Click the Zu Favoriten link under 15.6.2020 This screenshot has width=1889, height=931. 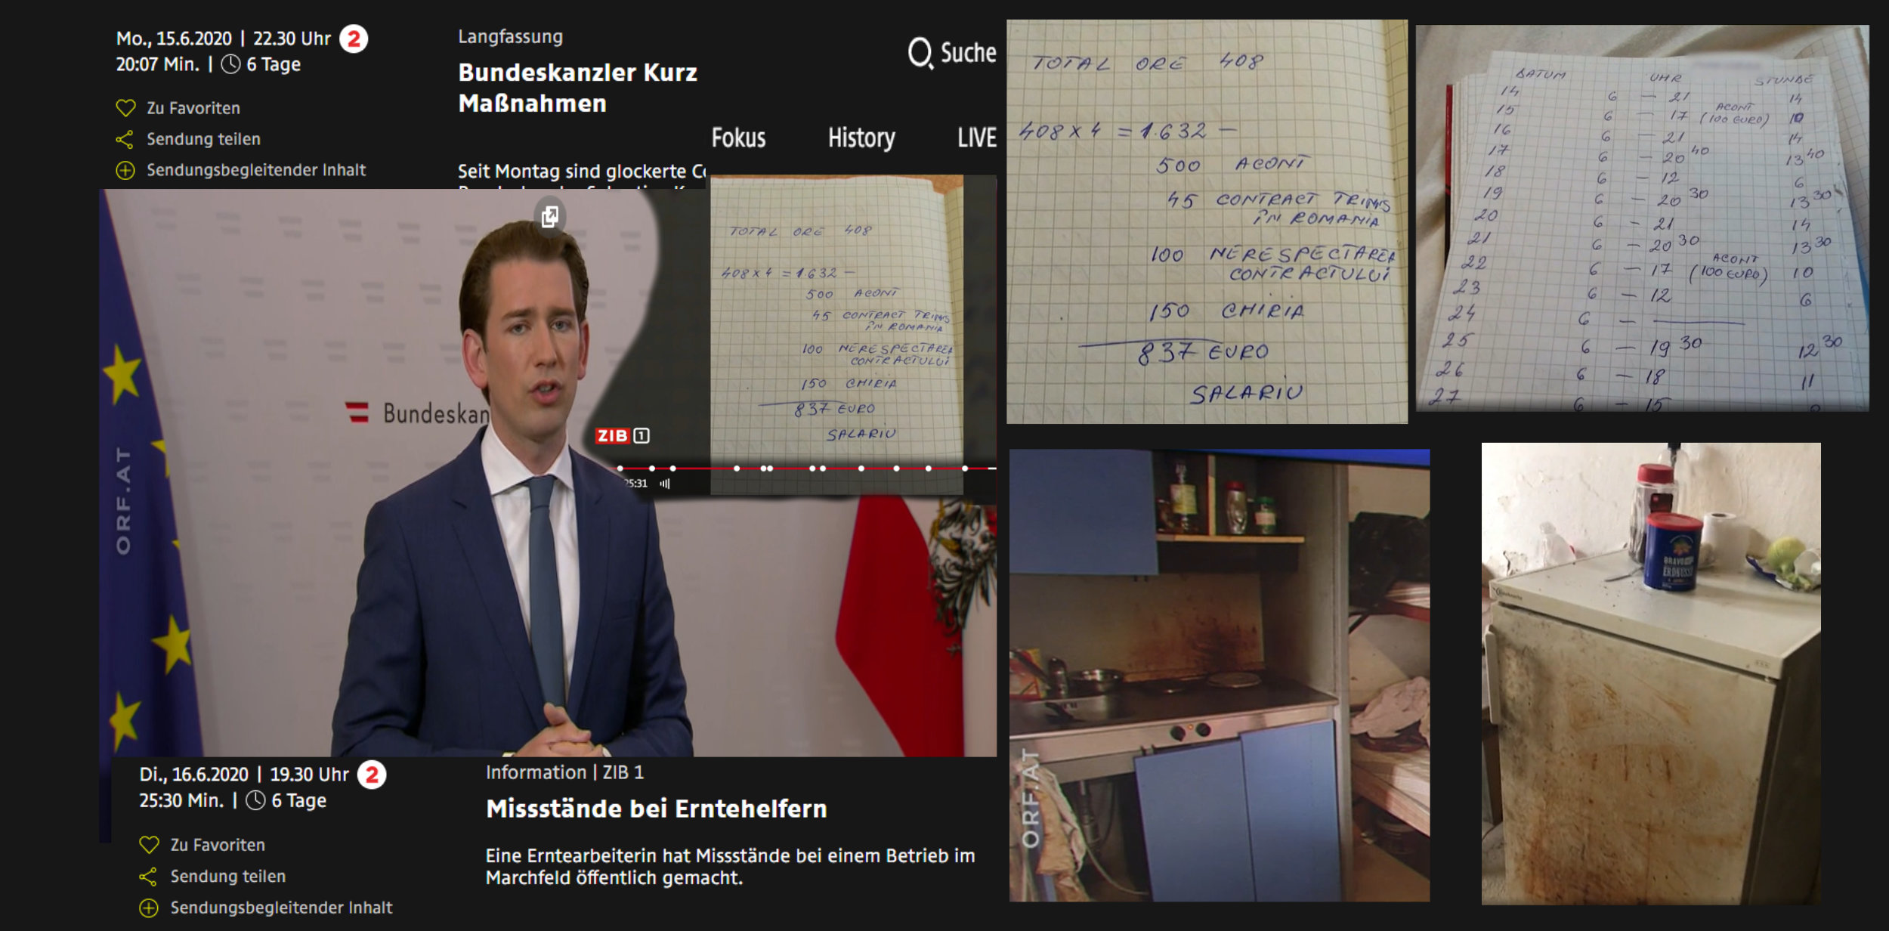pos(193,108)
